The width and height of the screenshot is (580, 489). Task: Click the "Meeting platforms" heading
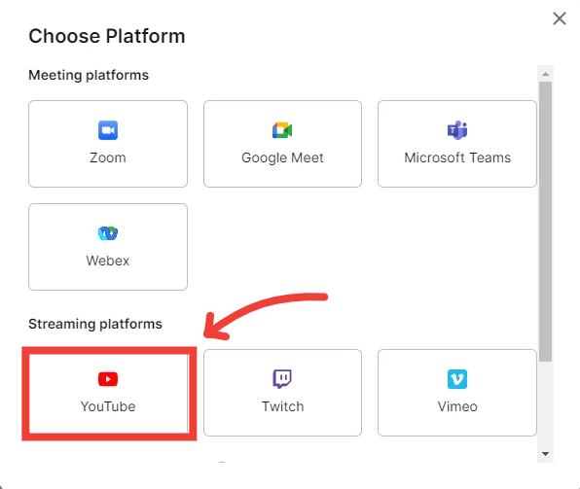pyautogui.click(x=89, y=76)
